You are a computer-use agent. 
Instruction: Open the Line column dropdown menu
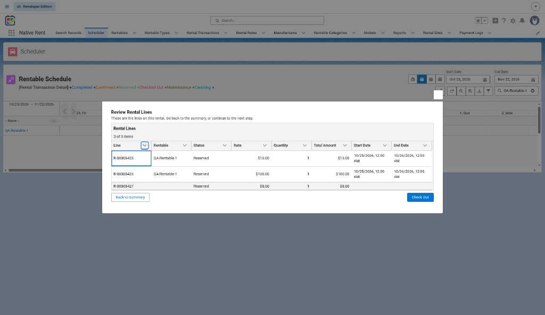pos(145,146)
